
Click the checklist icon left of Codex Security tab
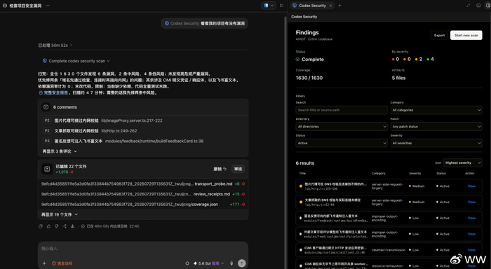click(282, 6)
